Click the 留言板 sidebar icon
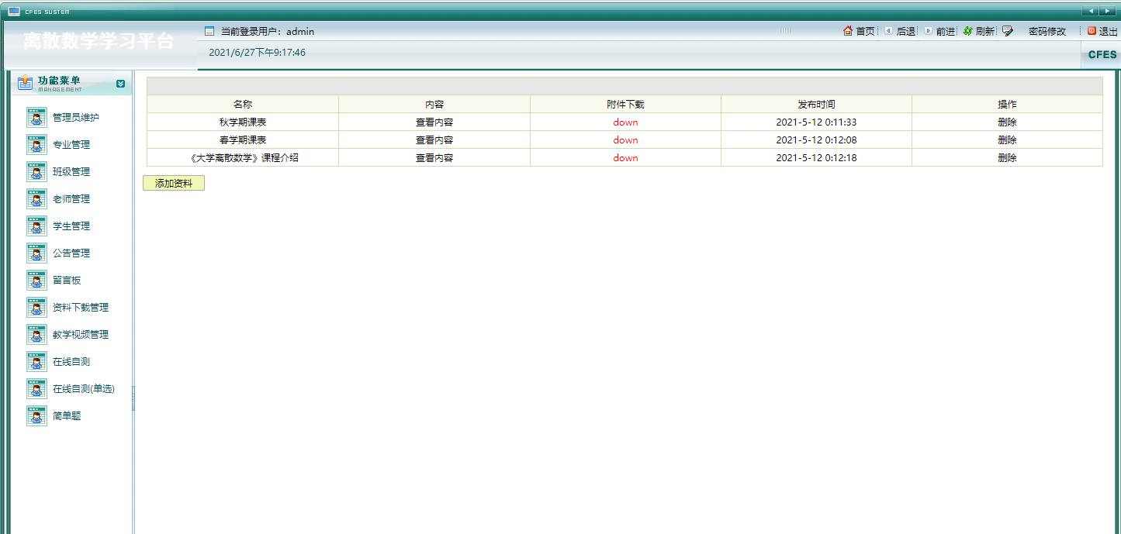Screen dimensions: 1121x534 tap(36, 281)
